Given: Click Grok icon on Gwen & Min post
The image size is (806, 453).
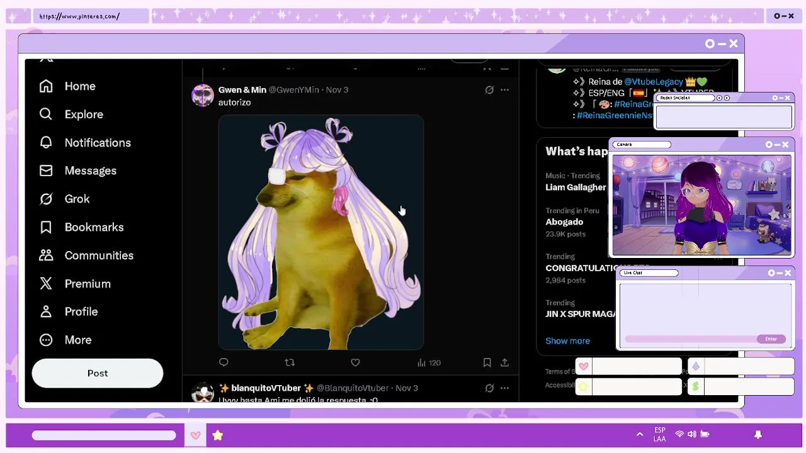Looking at the screenshot, I should [489, 90].
